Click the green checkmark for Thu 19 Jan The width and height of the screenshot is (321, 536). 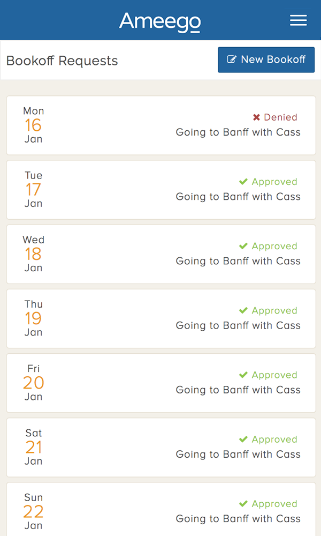coord(243,310)
